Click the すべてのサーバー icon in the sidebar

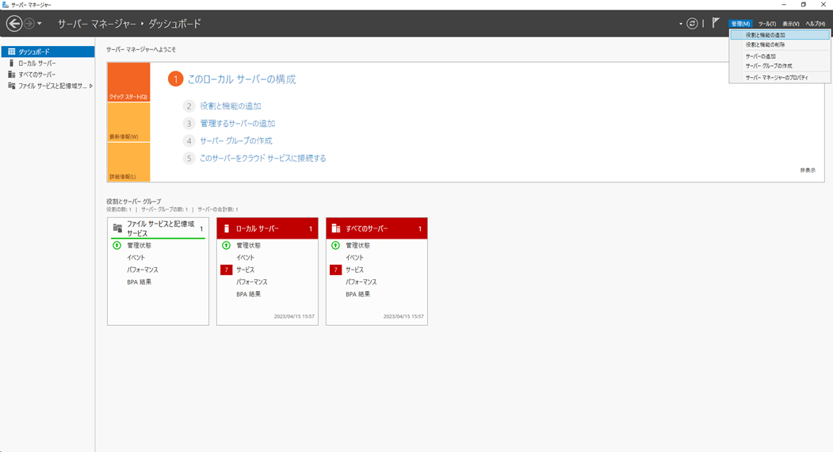tap(11, 75)
